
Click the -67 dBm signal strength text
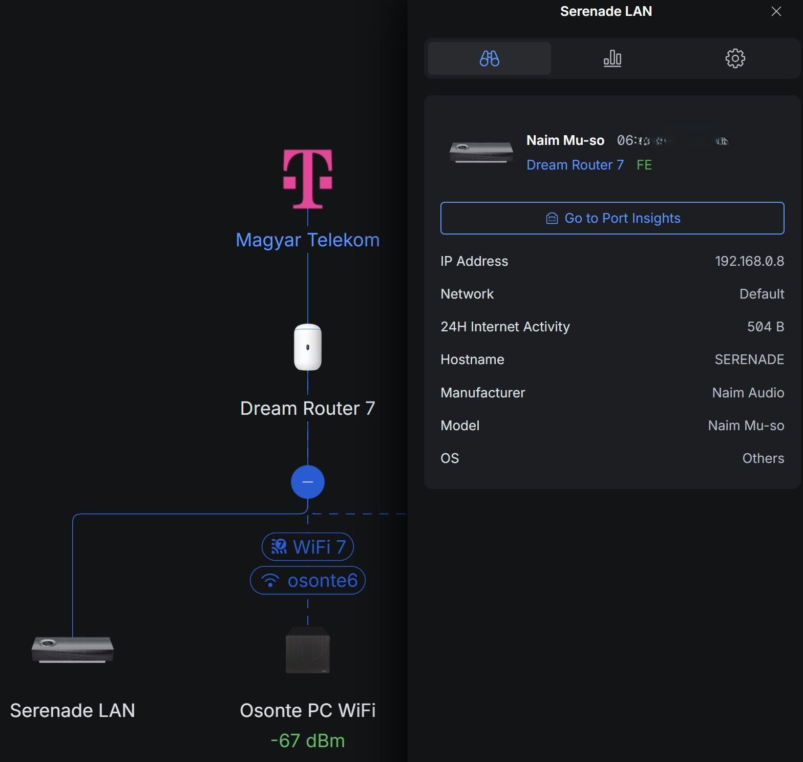coord(307,740)
